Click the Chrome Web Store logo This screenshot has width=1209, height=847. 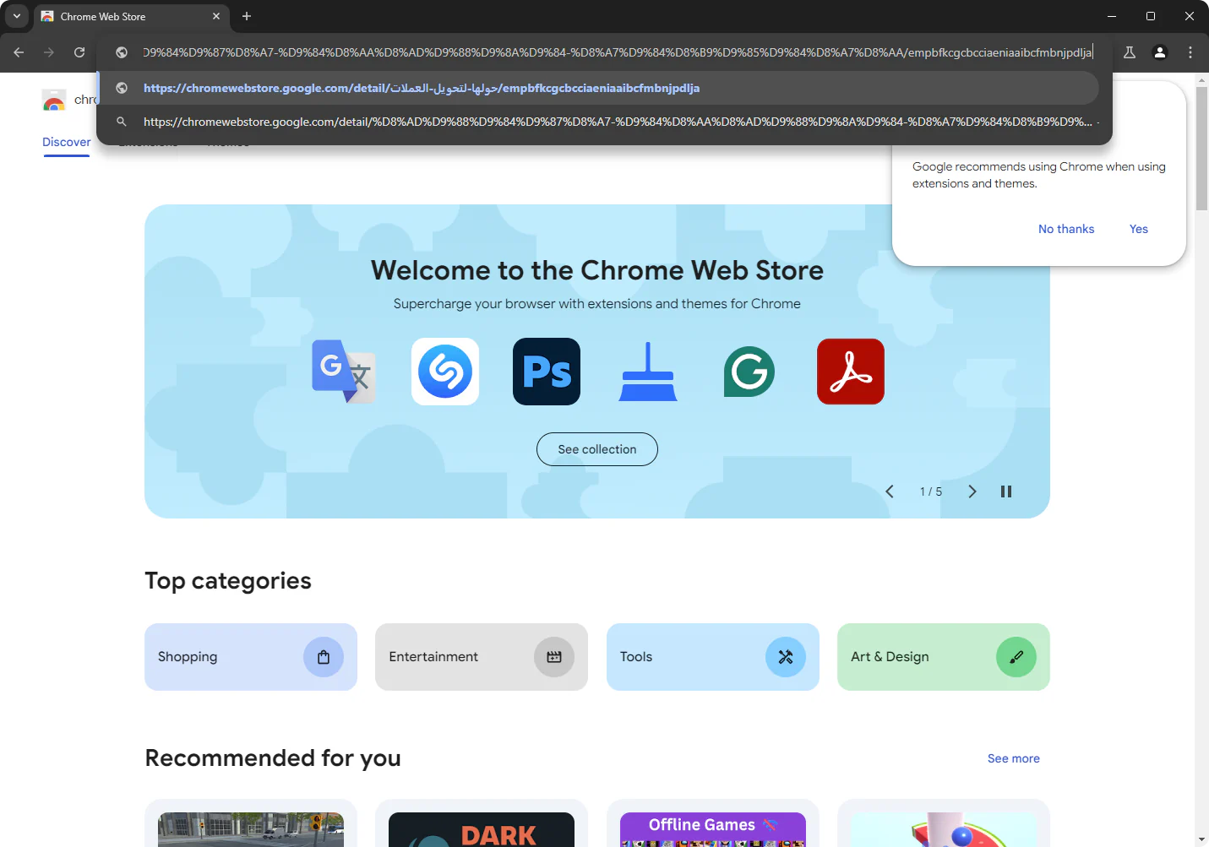coord(54,100)
